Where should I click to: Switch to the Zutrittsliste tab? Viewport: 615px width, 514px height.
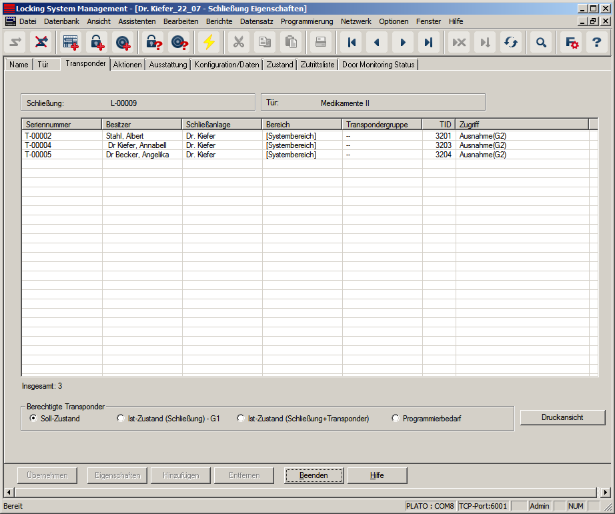point(317,65)
